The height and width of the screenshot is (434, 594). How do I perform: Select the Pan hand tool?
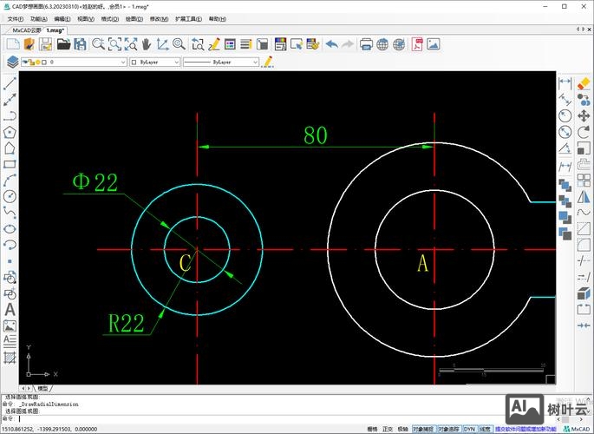pos(146,43)
